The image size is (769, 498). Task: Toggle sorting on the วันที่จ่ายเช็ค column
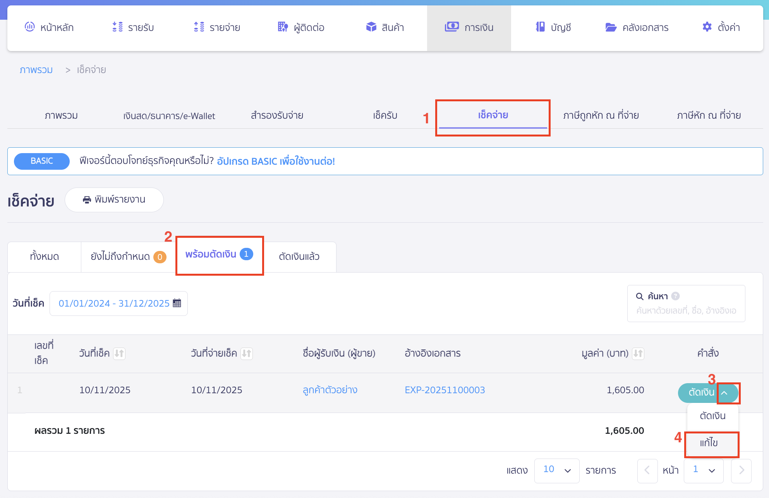tap(247, 353)
